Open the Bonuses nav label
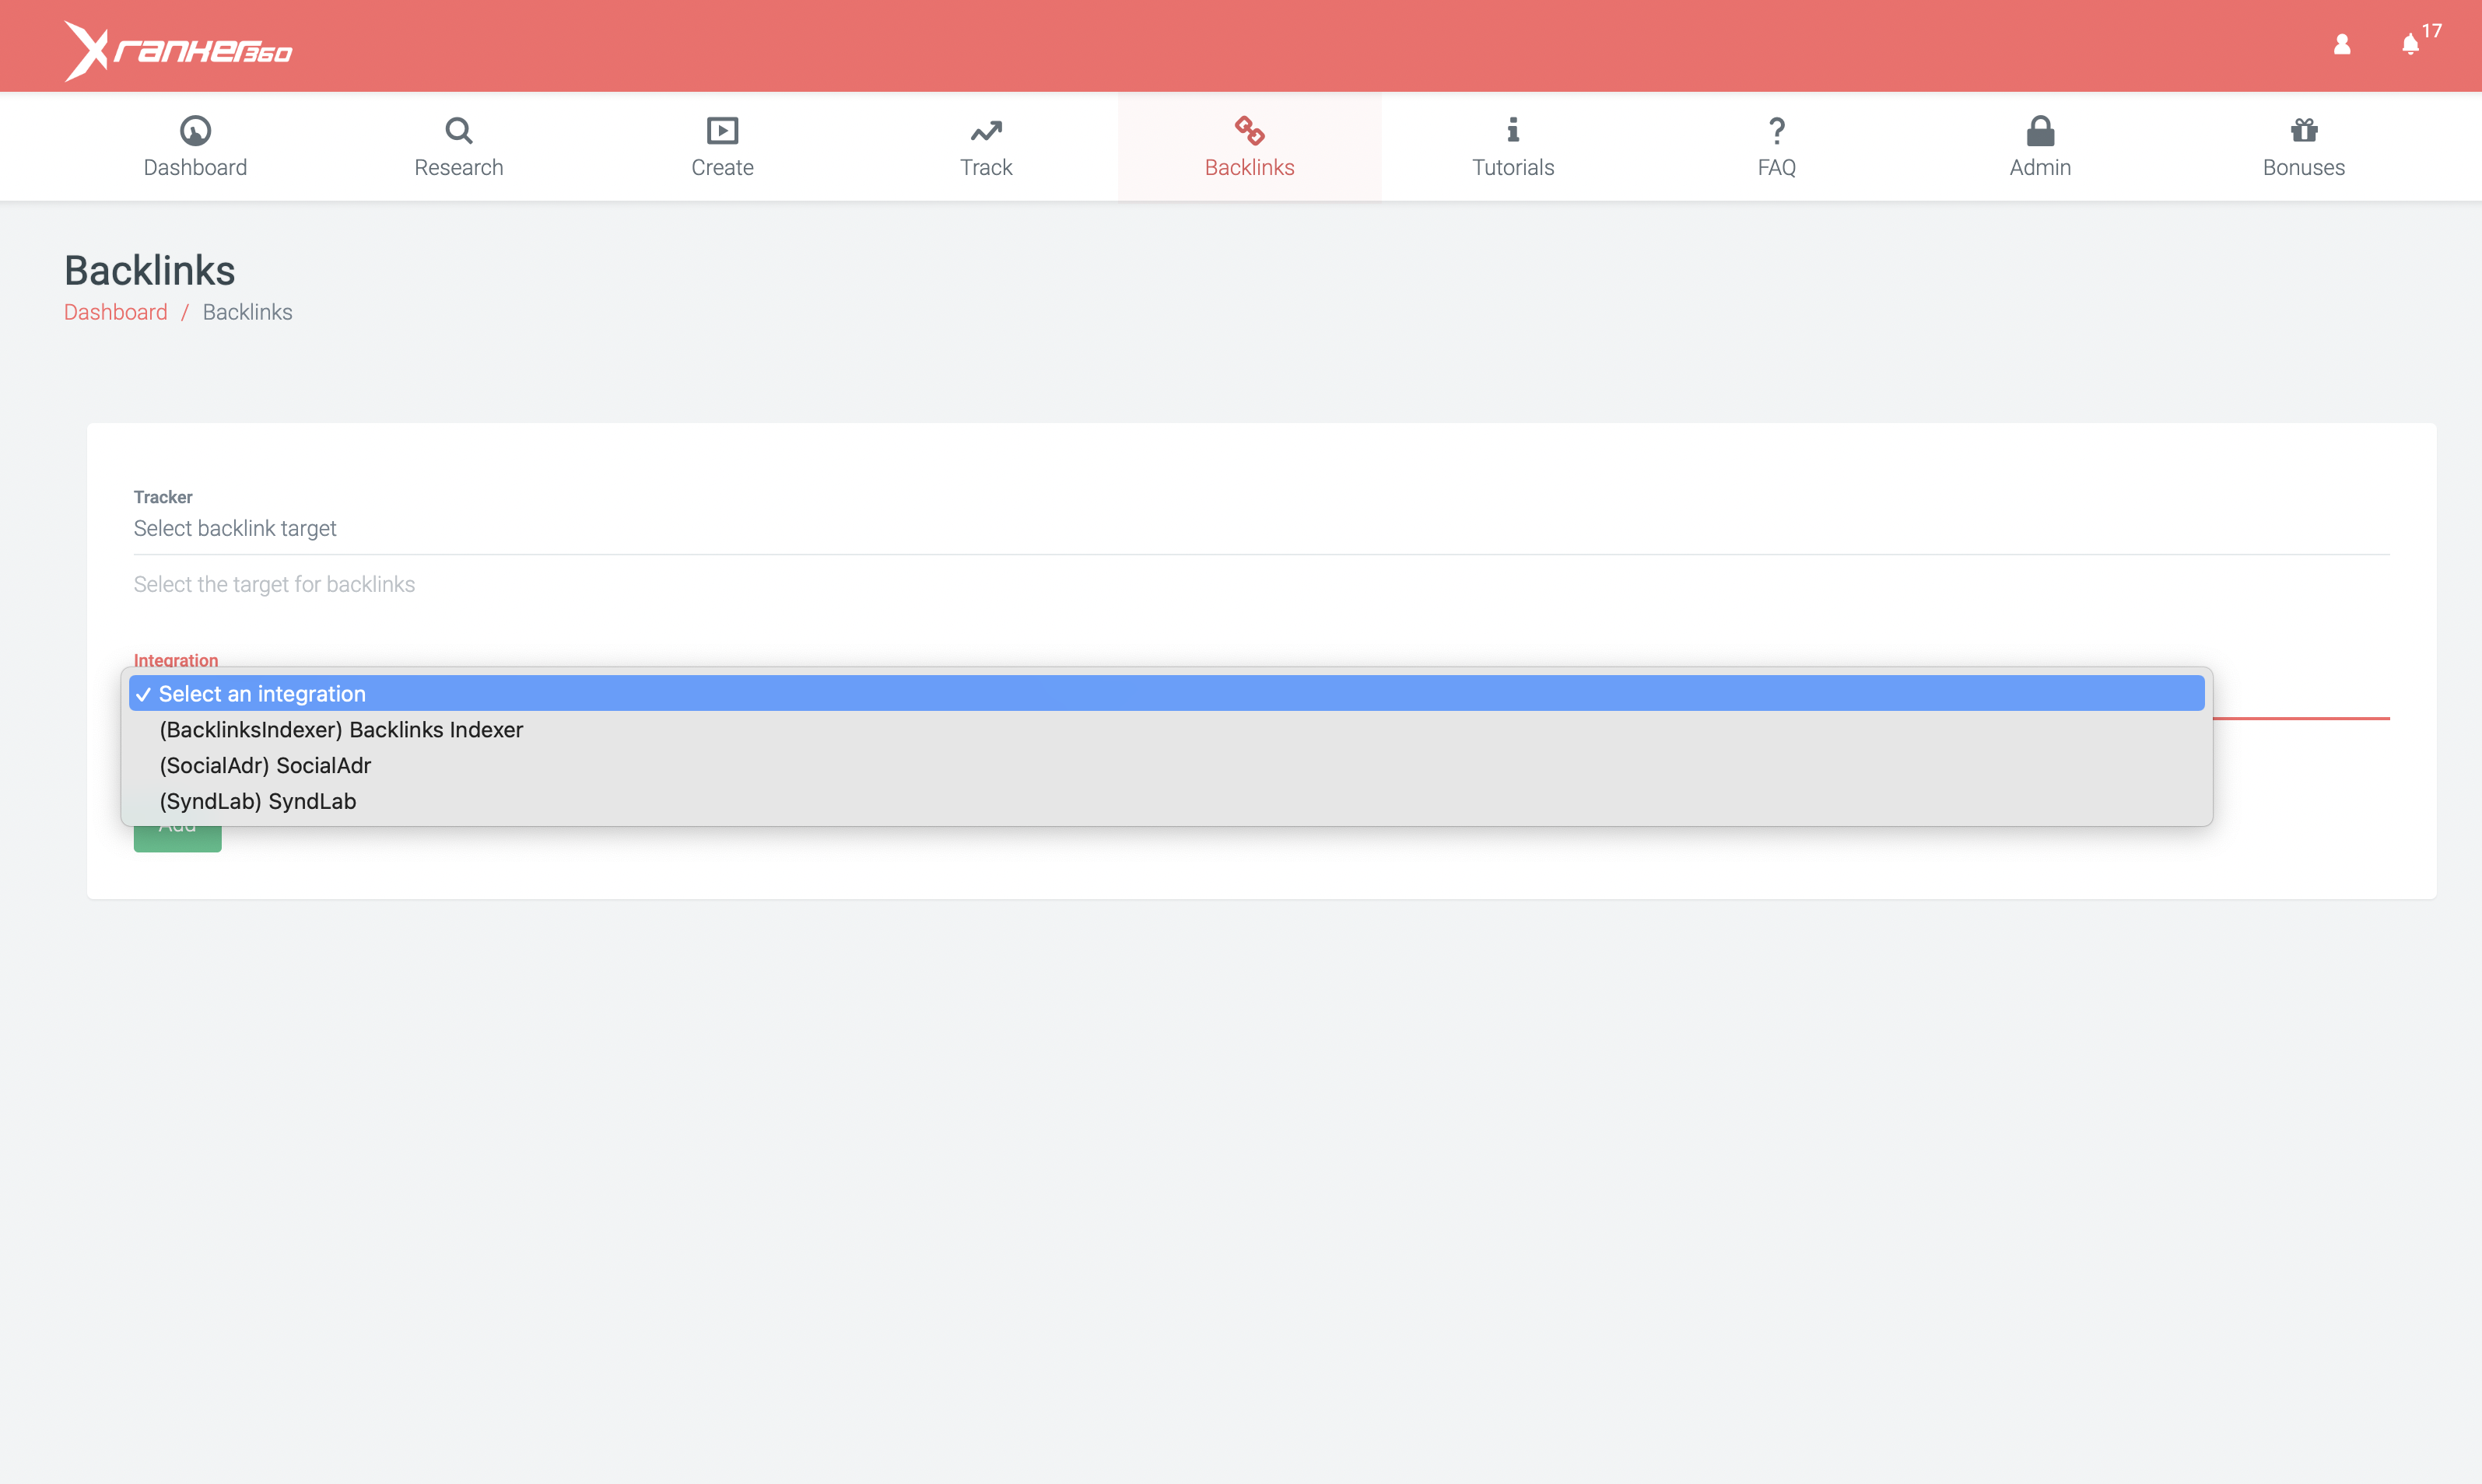The width and height of the screenshot is (2482, 1484). [x=2304, y=167]
